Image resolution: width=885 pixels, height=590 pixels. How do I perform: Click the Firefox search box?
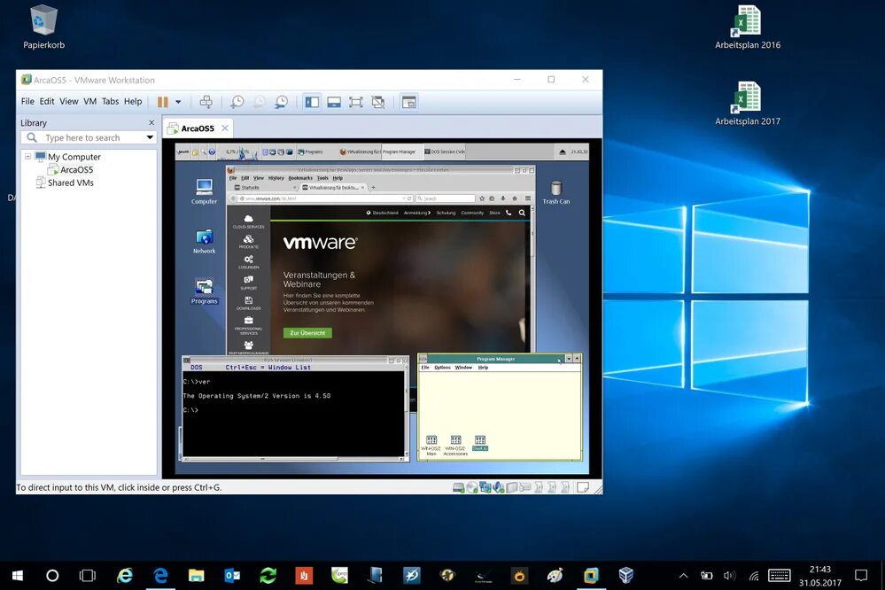(446, 198)
